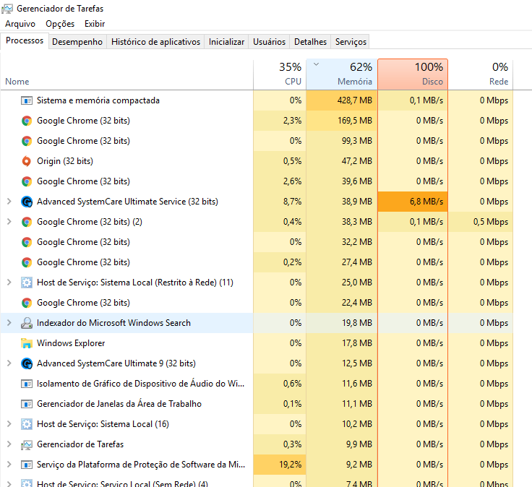Click the Gerenciador de Tarefas process icon
This screenshot has width=532, height=487.
click(27, 444)
